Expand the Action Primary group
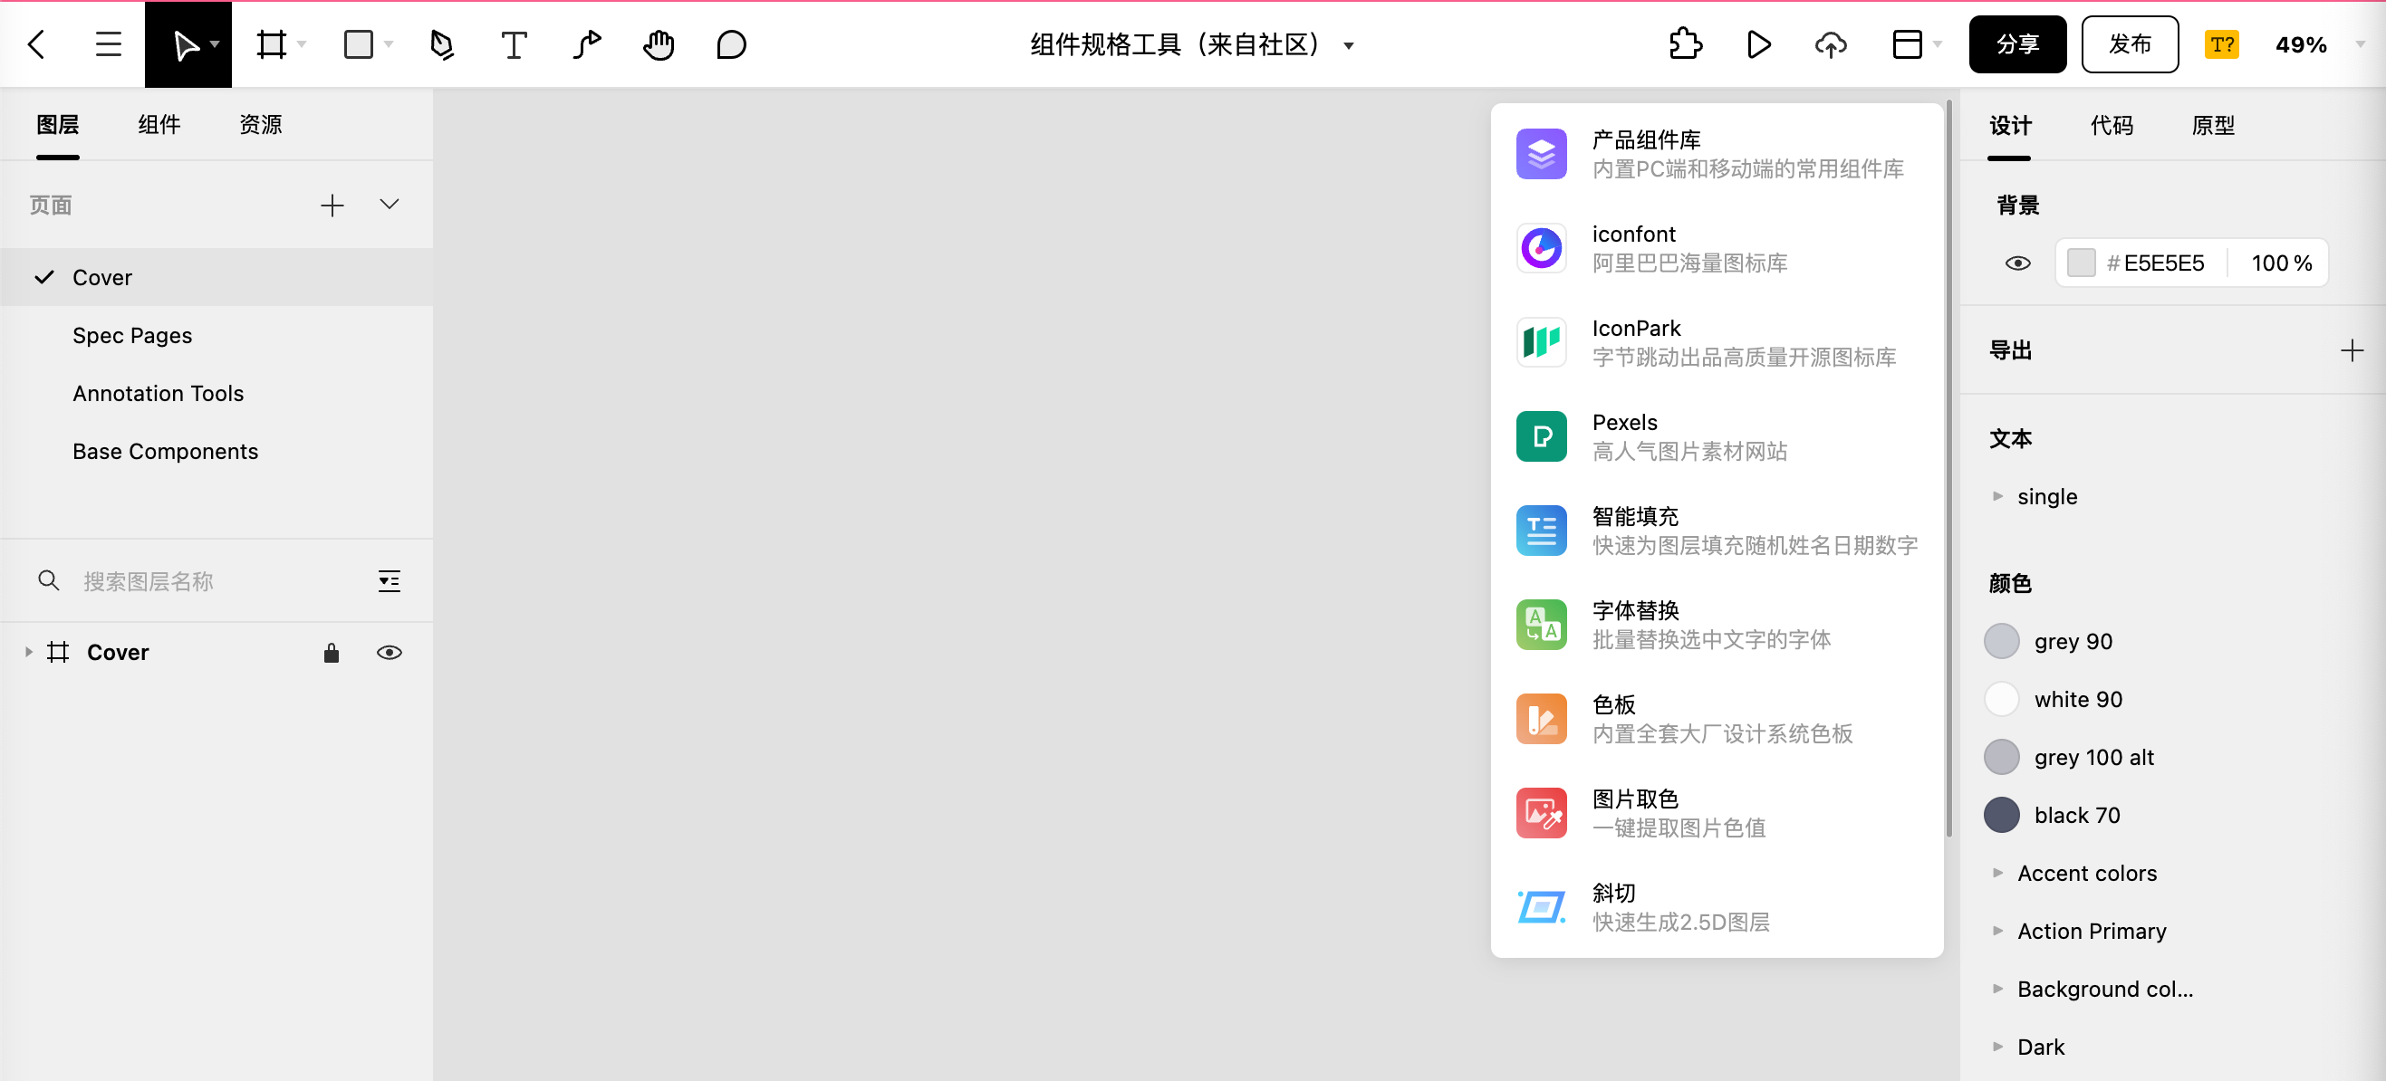The width and height of the screenshot is (2386, 1081). click(1997, 930)
